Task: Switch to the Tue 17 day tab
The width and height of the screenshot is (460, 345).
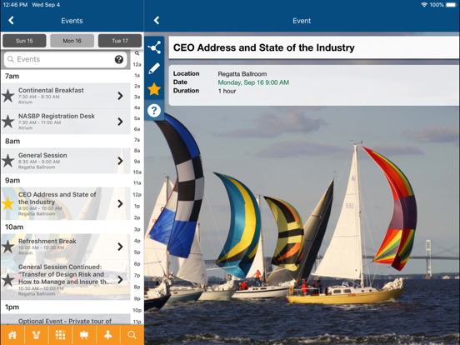Action: pos(120,41)
